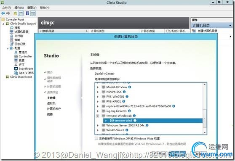This screenshot has height=161, width=235.
Task: Select the highlighted vmware-win8 snapshot row
Action: click(x=153, y=121)
